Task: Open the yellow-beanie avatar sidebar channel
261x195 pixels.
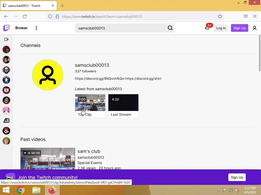Action: [x=6, y=141]
